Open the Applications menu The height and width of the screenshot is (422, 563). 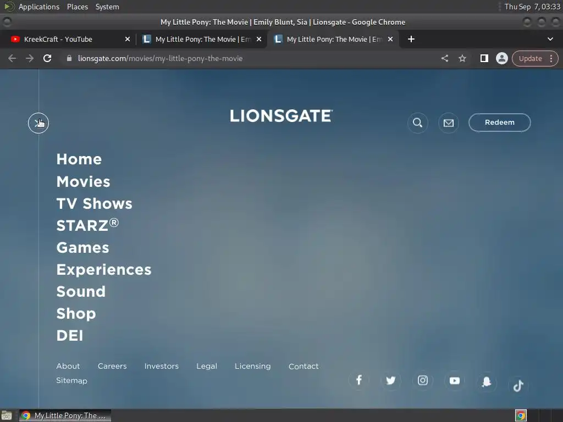tap(39, 7)
